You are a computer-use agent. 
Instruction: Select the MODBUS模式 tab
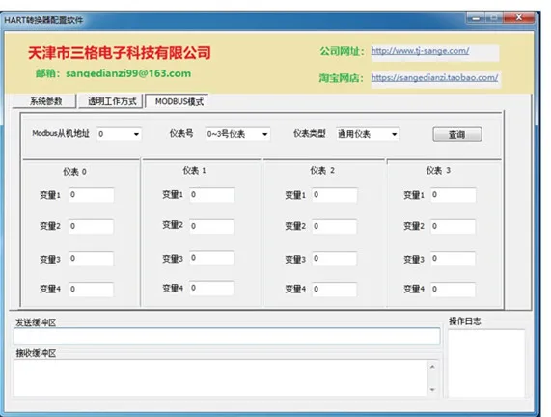pyautogui.click(x=178, y=101)
